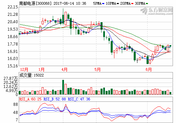This screenshot has height=123, width=176.
Task: Click the 12.62万 volume axis label
Action: coord(10,87)
